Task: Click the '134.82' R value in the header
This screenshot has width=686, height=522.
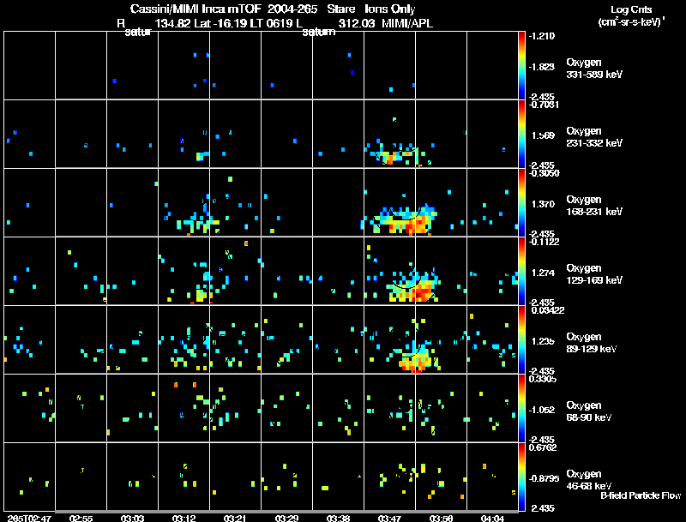Action: coord(172,23)
